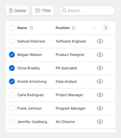Viewport: 121px width, 138px height.
Task: Go to next columns with right chevron
Action: tap(106, 28)
